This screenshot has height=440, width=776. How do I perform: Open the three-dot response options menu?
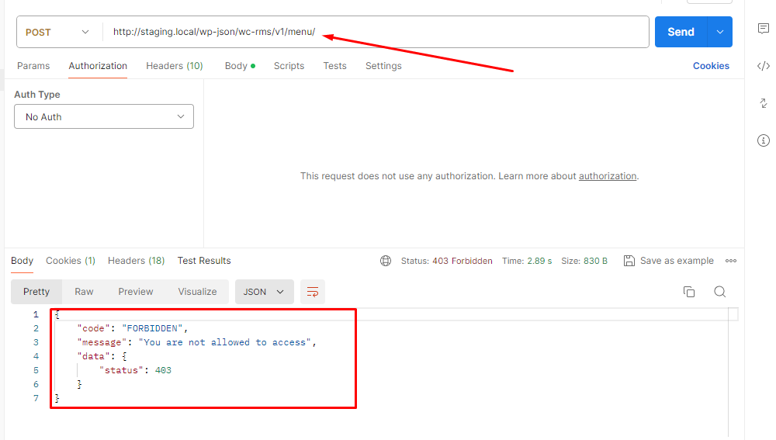[x=730, y=261]
